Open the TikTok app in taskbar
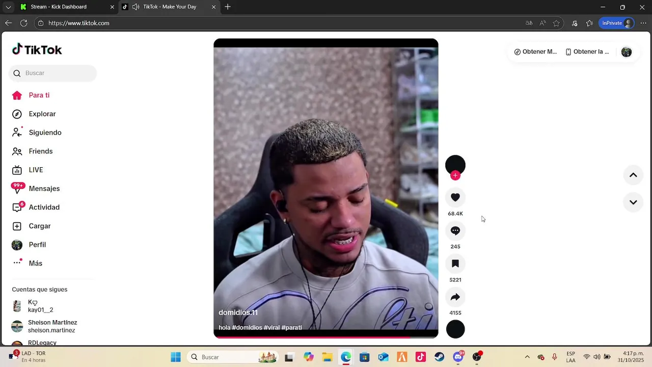 pos(420,357)
